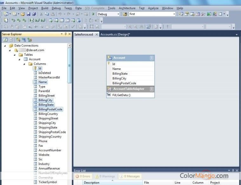
Task: Switch to the Salesforce.xsd tab
Action: tap(84, 34)
